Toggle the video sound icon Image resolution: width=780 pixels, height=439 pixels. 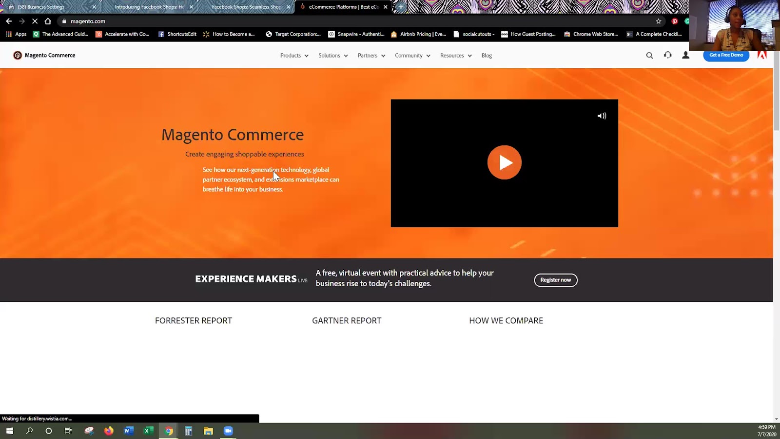point(602,116)
